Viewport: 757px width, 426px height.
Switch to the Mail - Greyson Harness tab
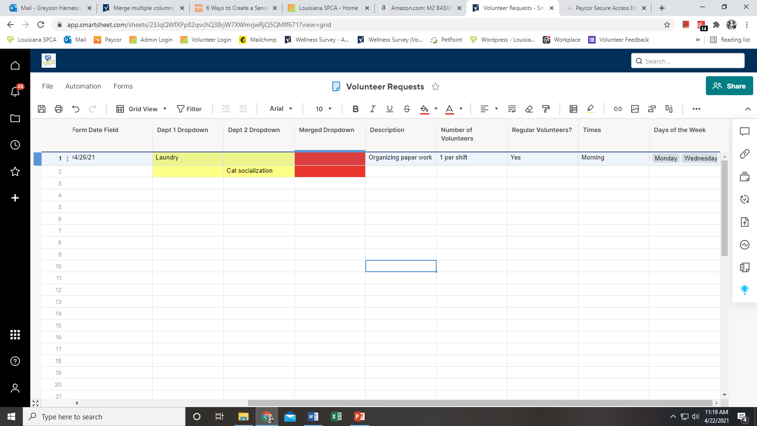tap(50, 8)
